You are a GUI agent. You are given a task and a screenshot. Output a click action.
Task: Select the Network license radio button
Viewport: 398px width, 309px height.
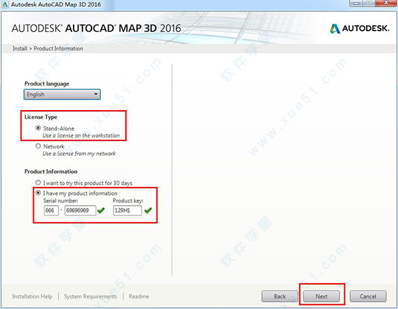coord(38,146)
